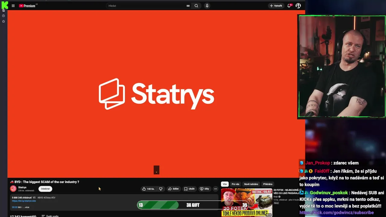Screen dimensions: 386x217
Task: Open the Faid0ff chat username
Action: pyautogui.click(x=322, y=171)
